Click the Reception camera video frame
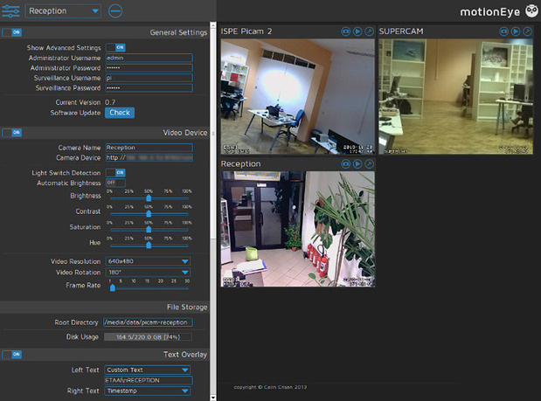Screen dimensions: 541x401 pyautogui.click(x=297, y=229)
